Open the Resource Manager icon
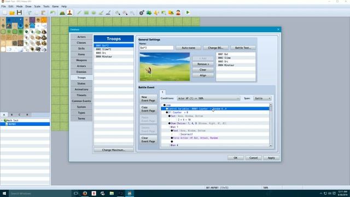350x197 pixels. 171,13
